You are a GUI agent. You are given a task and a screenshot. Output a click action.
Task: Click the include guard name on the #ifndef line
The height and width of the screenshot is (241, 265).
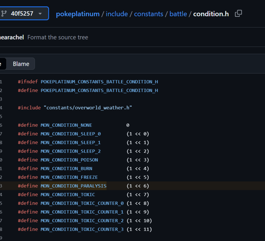click(99, 82)
